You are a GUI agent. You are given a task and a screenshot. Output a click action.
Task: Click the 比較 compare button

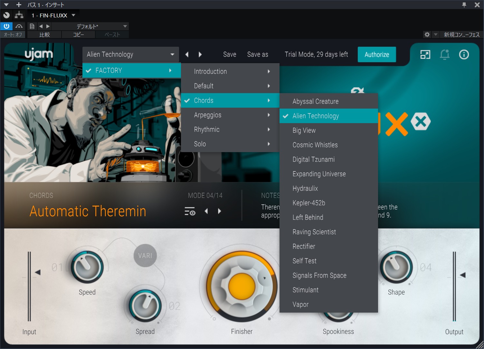pos(44,34)
